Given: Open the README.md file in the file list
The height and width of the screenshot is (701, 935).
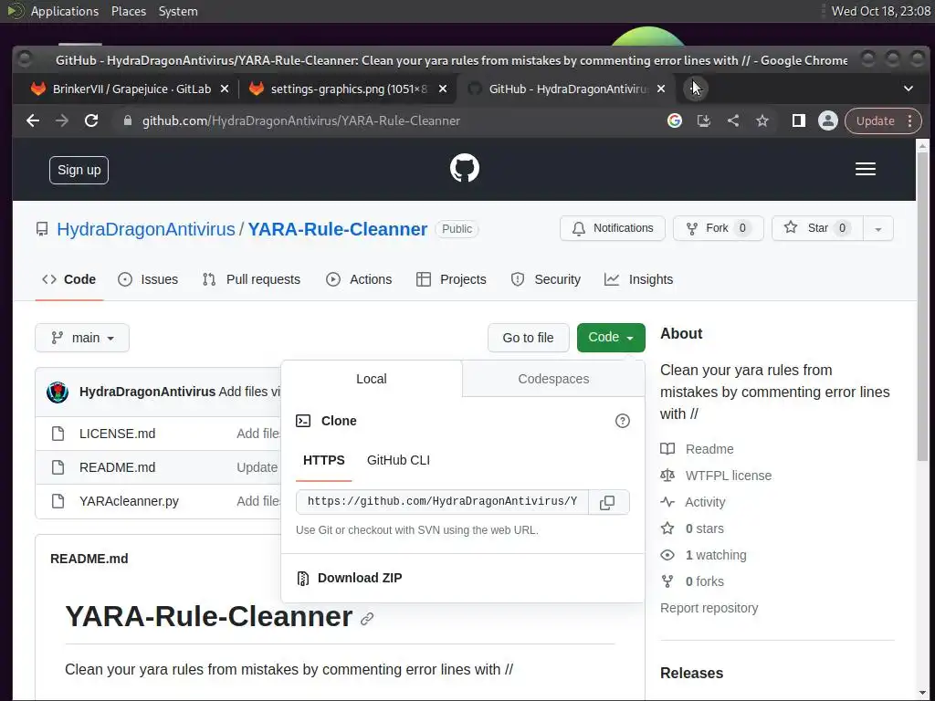Looking at the screenshot, I should pos(118,467).
